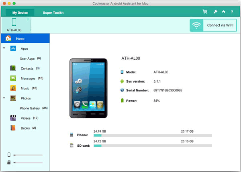Click the Home house icon in sidebar

(8, 38)
